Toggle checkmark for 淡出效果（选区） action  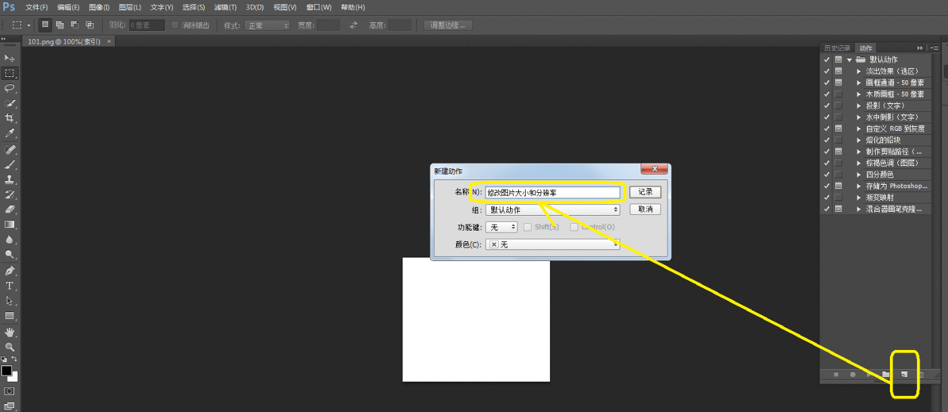(x=826, y=71)
